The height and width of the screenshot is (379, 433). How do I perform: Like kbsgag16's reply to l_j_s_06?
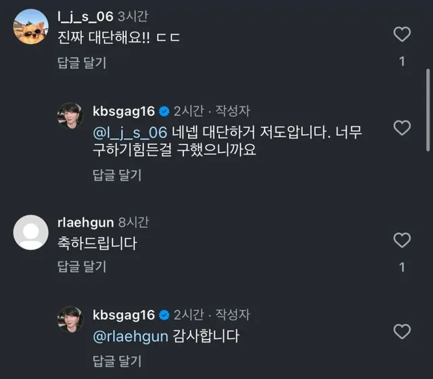tap(402, 128)
